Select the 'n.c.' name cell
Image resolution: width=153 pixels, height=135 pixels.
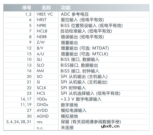[x=40, y=128]
